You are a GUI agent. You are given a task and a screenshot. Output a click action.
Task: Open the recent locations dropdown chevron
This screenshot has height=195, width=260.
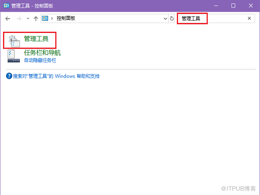(x=28, y=18)
